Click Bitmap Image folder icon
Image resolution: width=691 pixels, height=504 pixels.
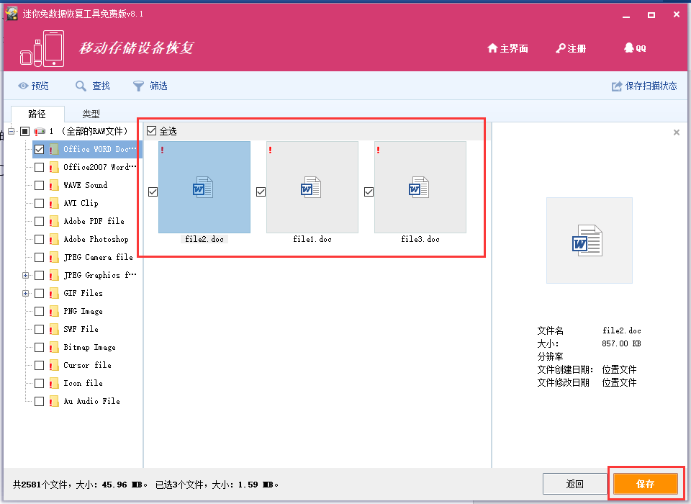[54, 348]
